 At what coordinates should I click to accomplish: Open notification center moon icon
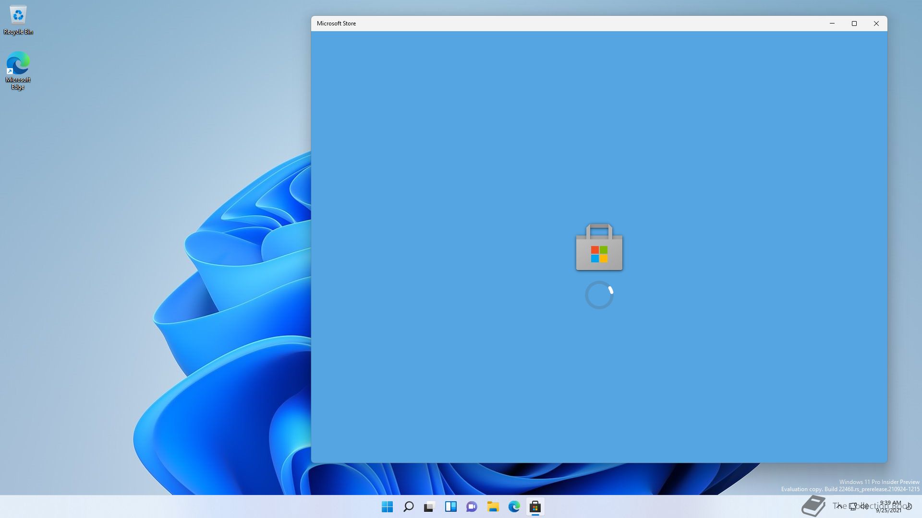(909, 506)
